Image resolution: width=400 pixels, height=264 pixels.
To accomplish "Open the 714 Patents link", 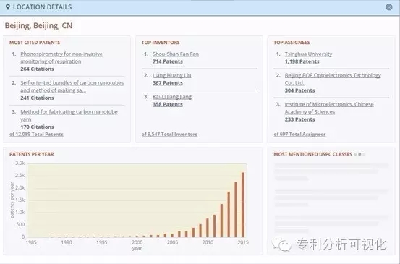I will click(168, 61).
